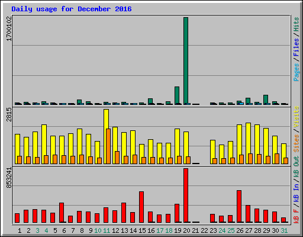Screen dimensions: 303x237
Task: Click the red kB bar for day 1
Action: [x=17, y=218]
